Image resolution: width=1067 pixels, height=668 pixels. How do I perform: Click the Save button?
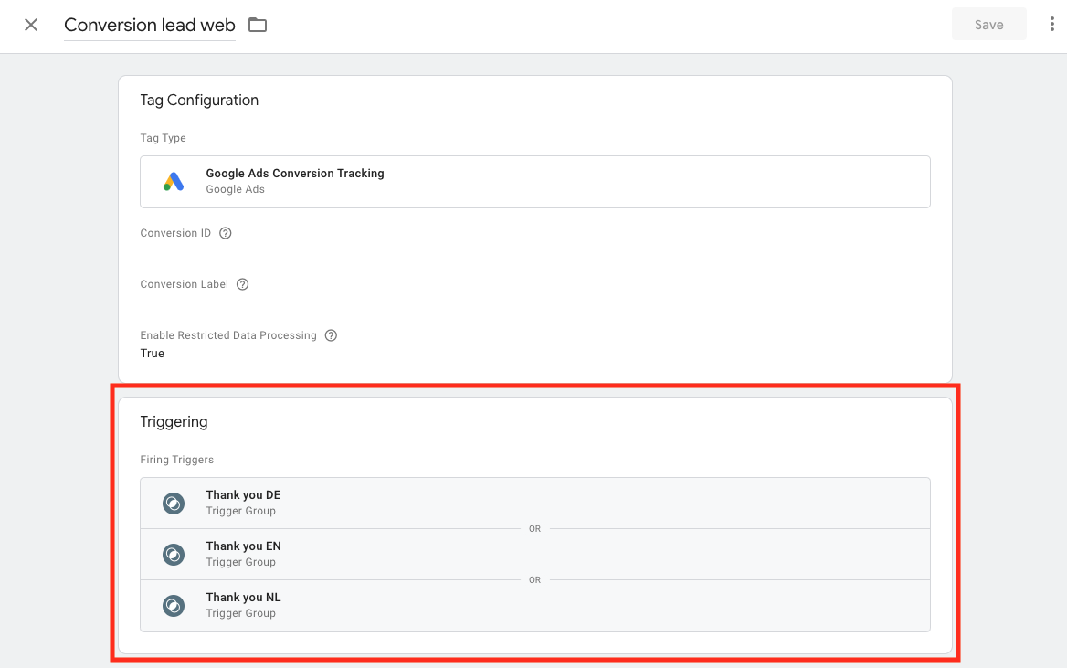coord(988,25)
